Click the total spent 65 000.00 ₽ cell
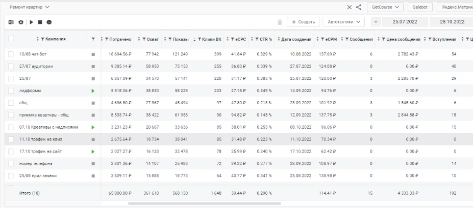Image resolution: width=473 pixels, height=208 pixels. click(x=120, y=194)
